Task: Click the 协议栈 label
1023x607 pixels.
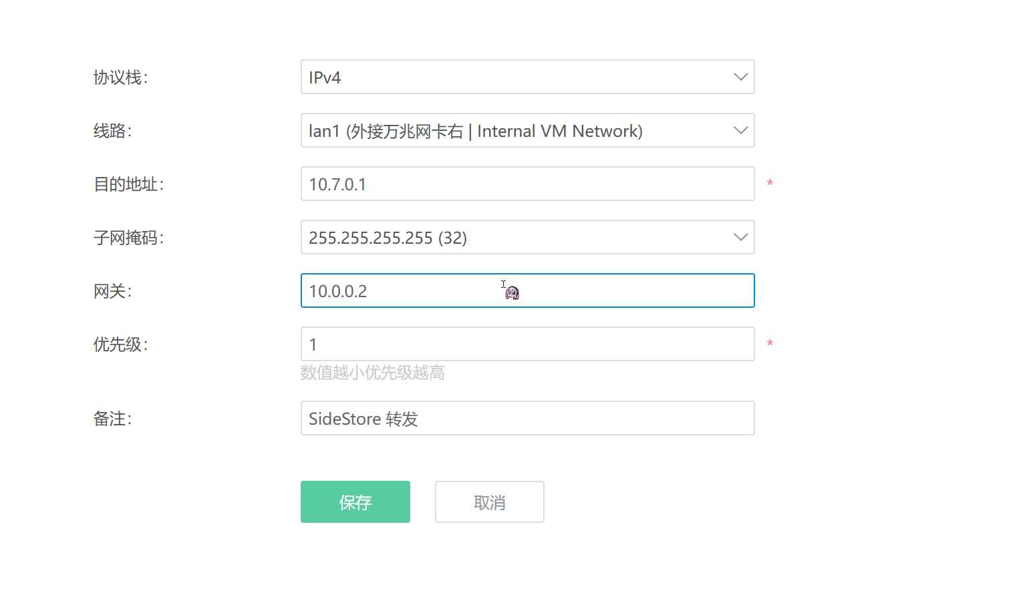Action: tap(120, 77)
